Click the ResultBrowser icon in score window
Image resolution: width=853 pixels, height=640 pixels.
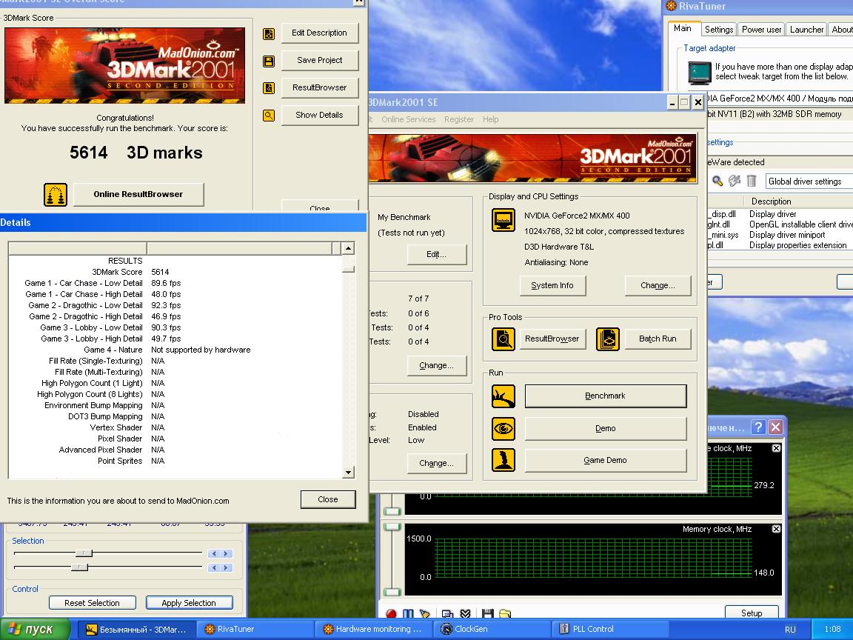(269, 87)
